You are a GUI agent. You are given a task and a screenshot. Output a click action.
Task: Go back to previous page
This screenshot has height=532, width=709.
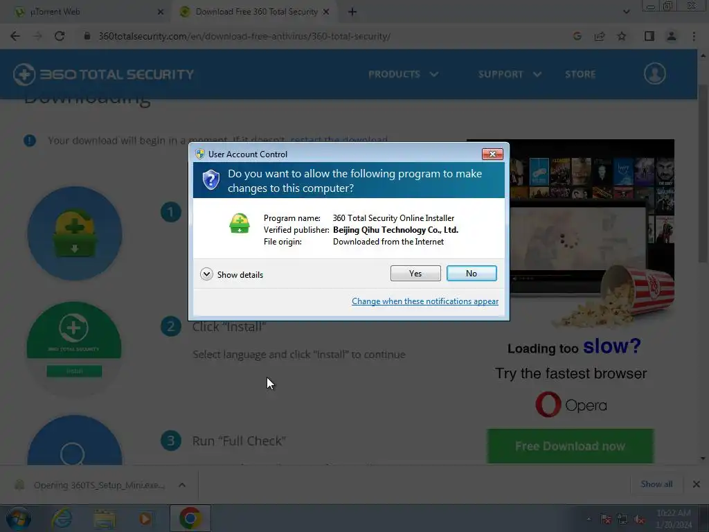click(15, 36)
